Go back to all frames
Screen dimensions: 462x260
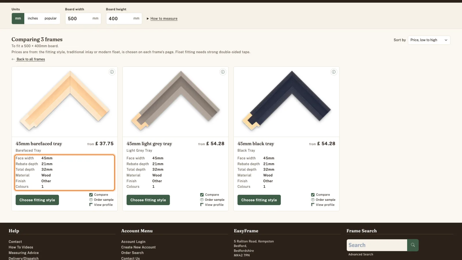[31, 59]
